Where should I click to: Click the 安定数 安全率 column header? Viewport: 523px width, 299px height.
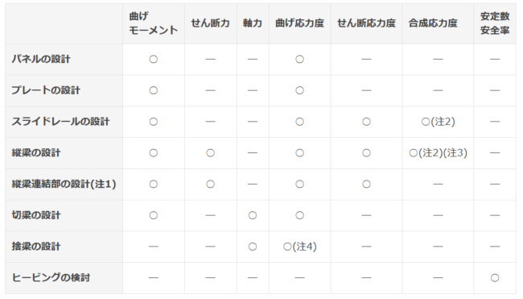(495, 23)
